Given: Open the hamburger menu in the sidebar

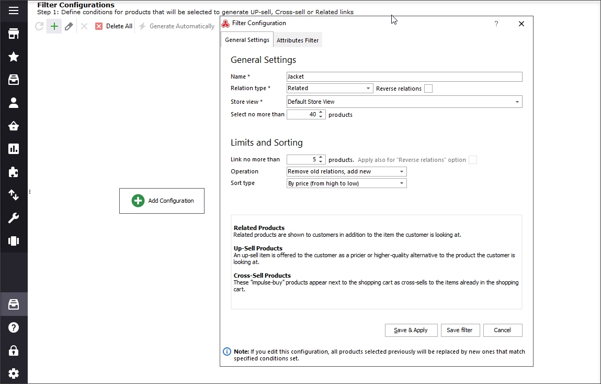Looking at the screenshot, I should coord(14,10).
